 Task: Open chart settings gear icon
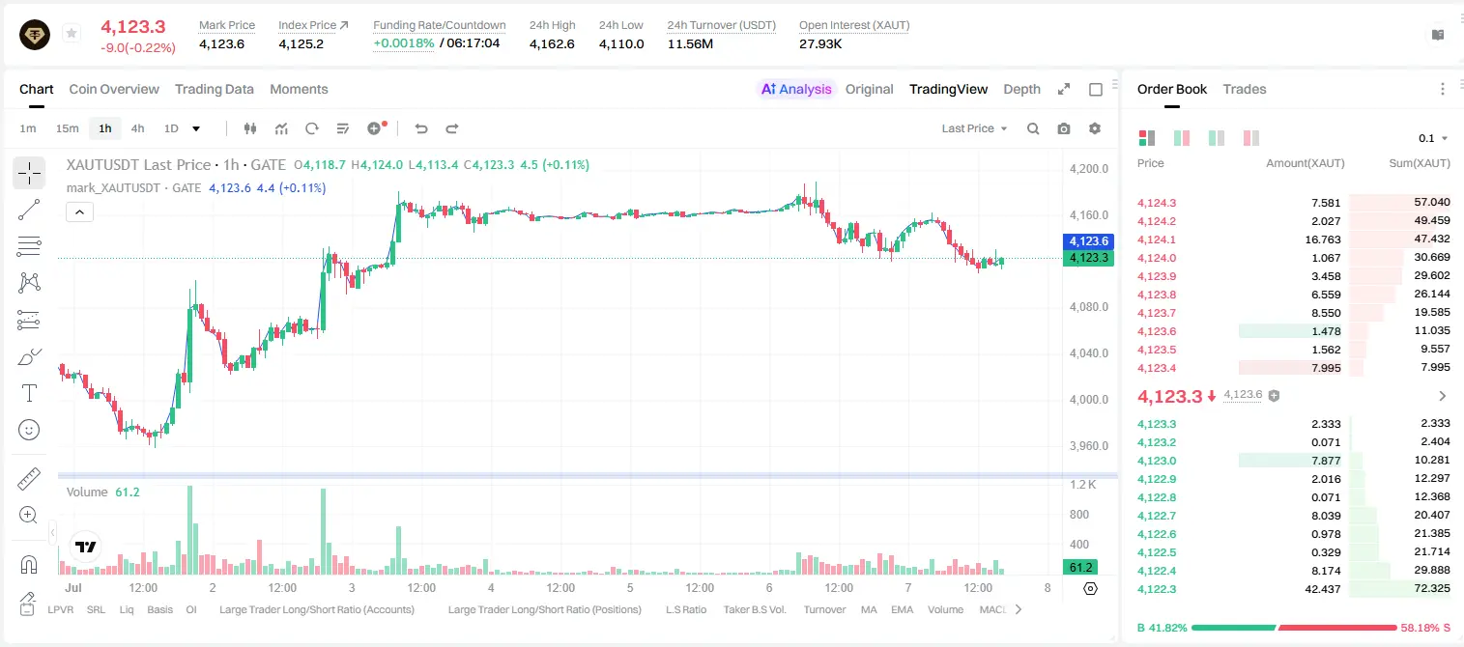pyautogui.click(x=1095, y=128)
